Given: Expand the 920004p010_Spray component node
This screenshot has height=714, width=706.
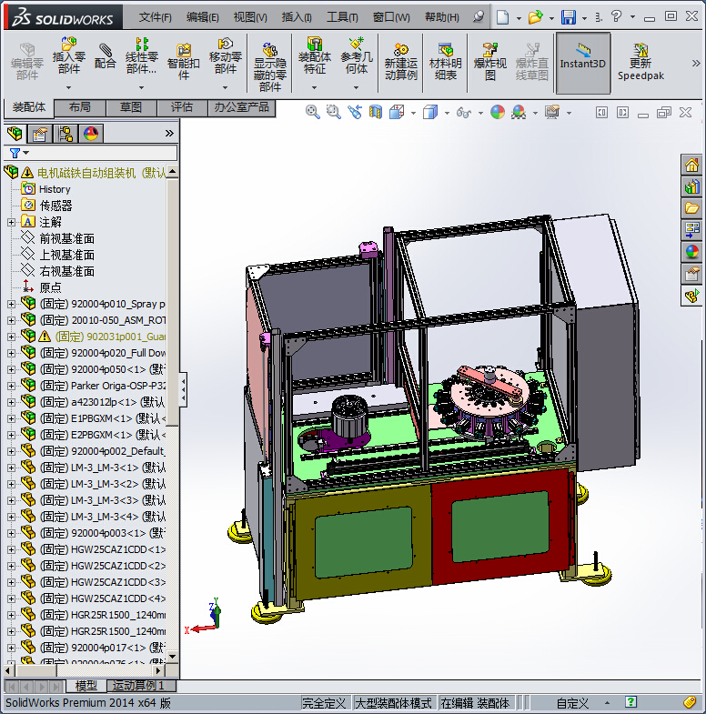Looking at the screenshot, I should coord(12,304).
